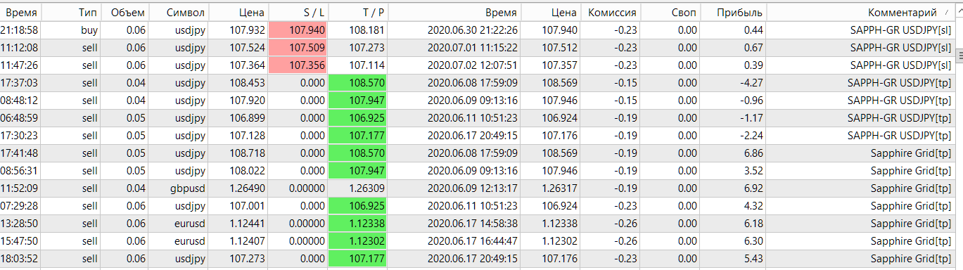Select the trade with profit 6.86
Image resolution: width=963 pixels, height=270 pixels.
pyautogui.click(x=481, y=153)
